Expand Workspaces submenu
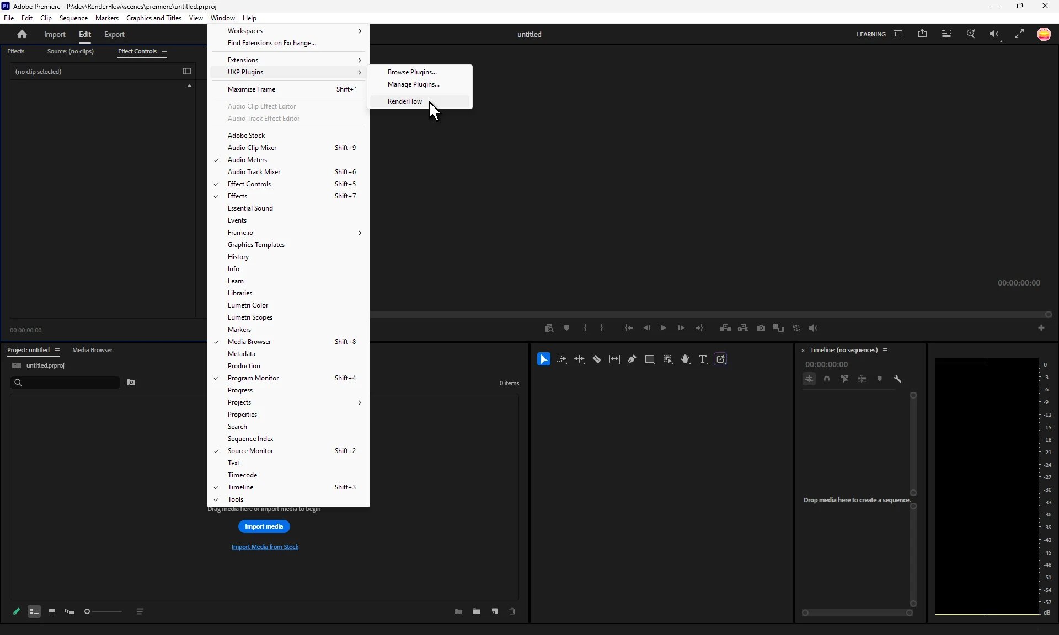 [x=288, y=31]
